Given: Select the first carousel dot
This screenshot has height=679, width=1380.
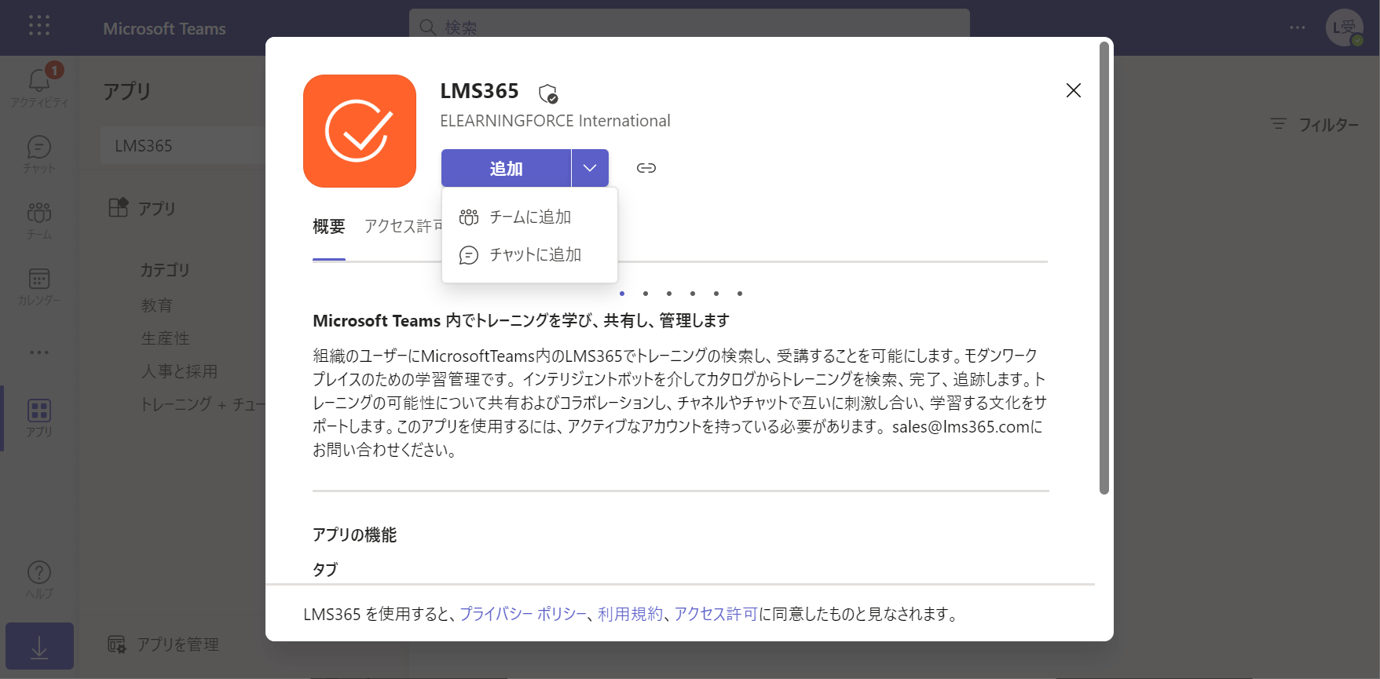Looking at the screenshot, I should (x=622, y=294).
